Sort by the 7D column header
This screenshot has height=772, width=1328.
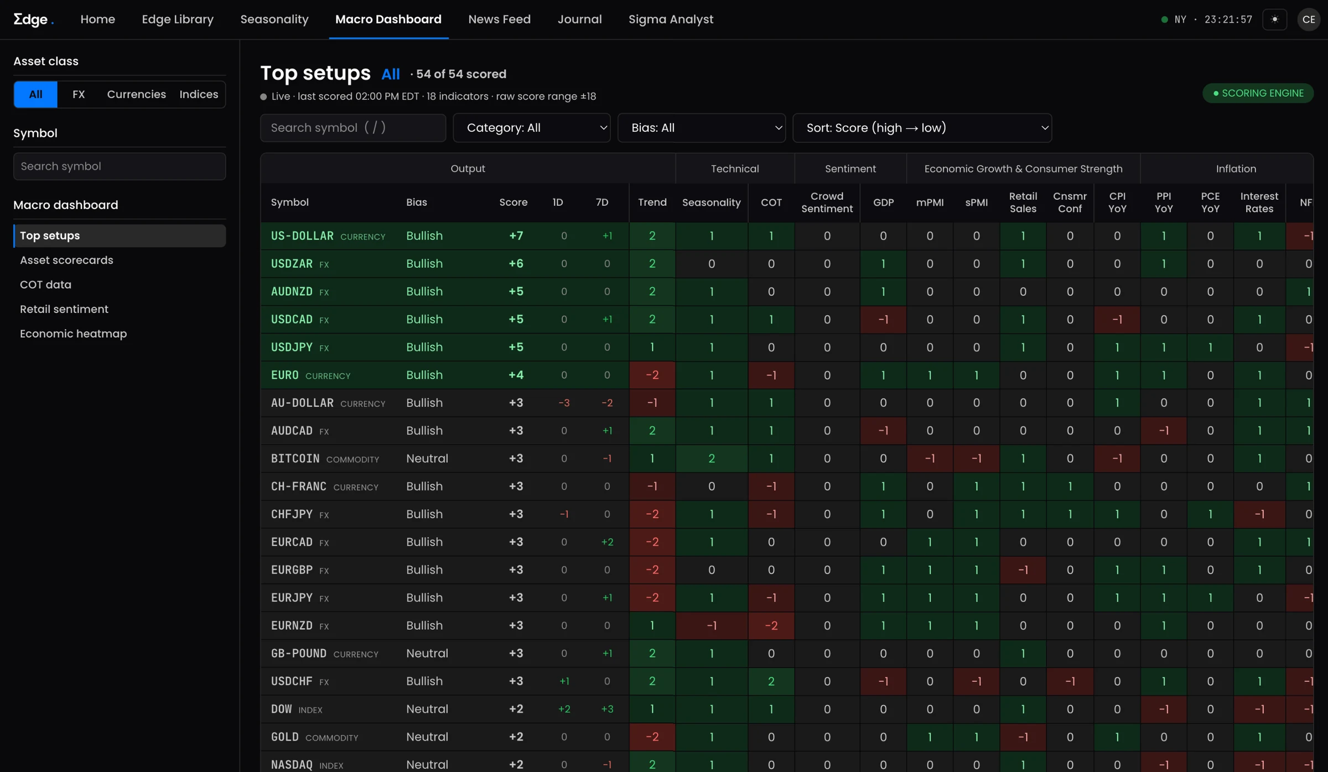click(x=602, y=202)
